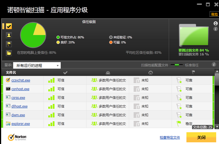This screenshot has height=144, width=219.
Task: Click the csrss.exe window file icon
Action: click(8, 97)
